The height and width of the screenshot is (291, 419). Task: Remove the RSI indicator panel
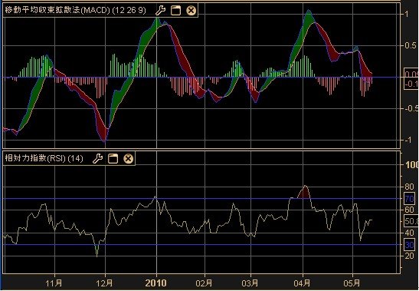(128, 159)
